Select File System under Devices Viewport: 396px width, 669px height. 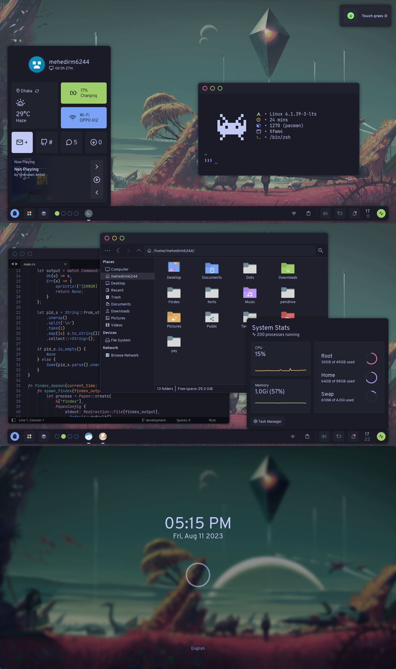click(x=127, y=340)
